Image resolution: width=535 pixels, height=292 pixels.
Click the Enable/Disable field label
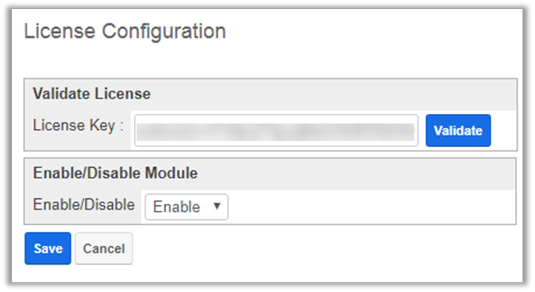pyautogui.click(x=83, y=205)
